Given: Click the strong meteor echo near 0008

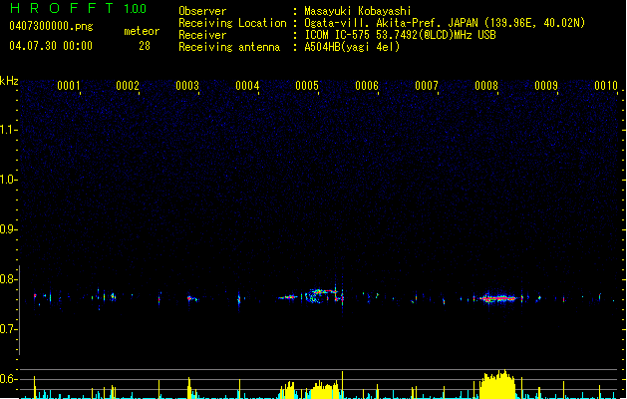Looking at the screenshot, I should click(x=498, y=298).
